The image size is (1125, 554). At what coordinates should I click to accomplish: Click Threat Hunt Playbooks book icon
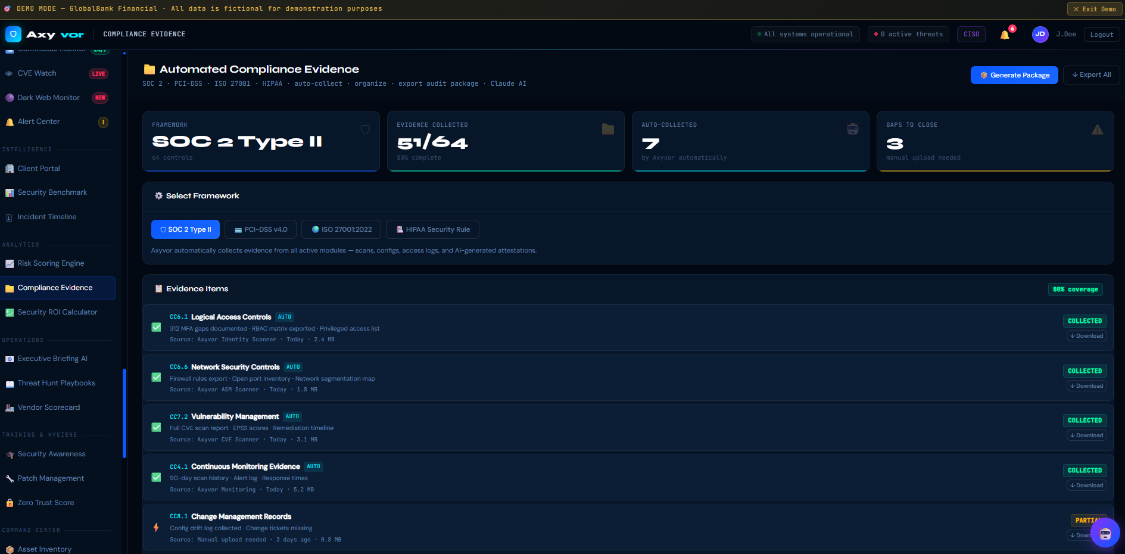coord(10,384)
